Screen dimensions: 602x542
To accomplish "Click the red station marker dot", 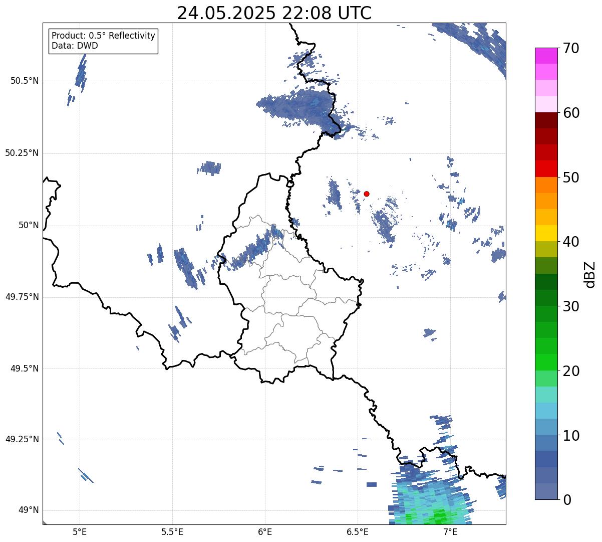I will pyautogui.click(x=367, y=194).
